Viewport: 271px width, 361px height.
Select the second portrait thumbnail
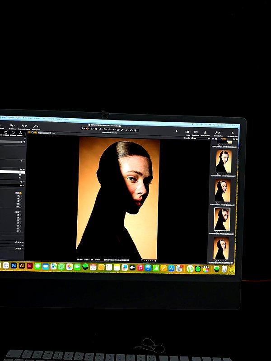tap(223, 190)
